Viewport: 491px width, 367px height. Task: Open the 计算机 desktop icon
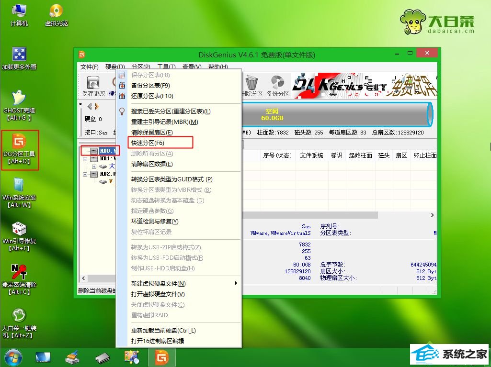click(19, 15)
